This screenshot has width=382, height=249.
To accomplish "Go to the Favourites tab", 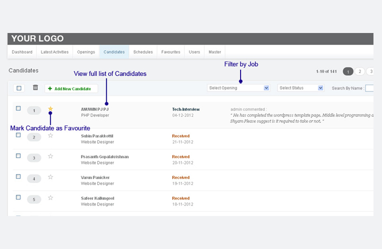I will click(170, 52).
